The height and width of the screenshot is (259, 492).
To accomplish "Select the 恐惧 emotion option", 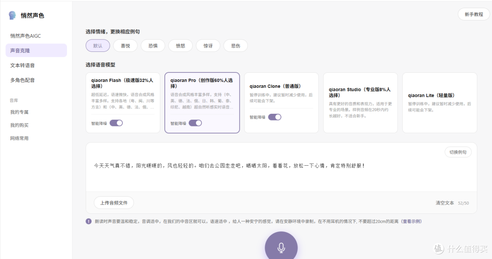I will coord(153,46).
